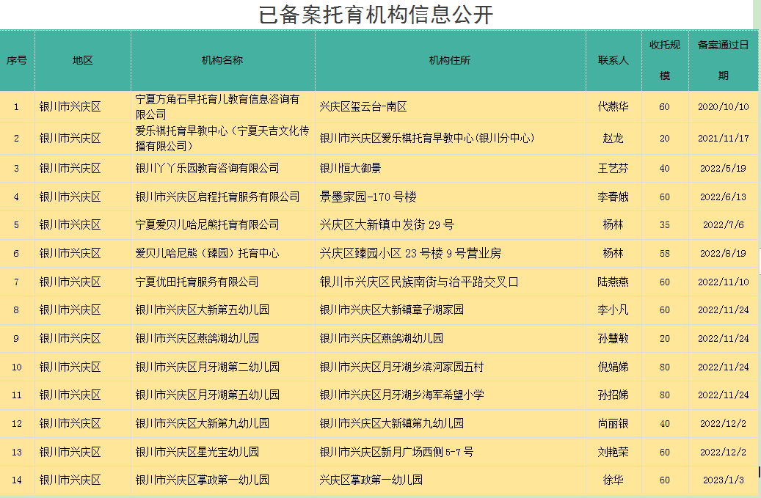This screenshot has height=498, width=761.
Task: Select the address cell 银川市兴庆区月牙湖乡滨河家园五村
Action: coord(402,367)
